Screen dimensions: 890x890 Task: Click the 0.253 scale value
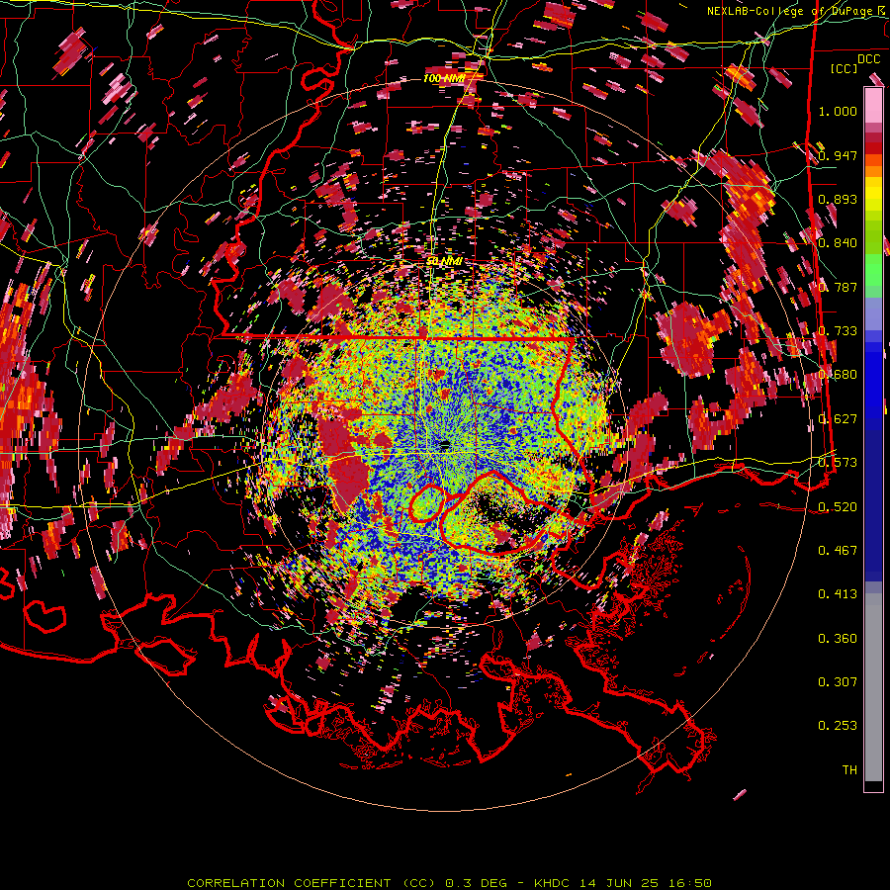pyautogui.click(x=838, y=726)
